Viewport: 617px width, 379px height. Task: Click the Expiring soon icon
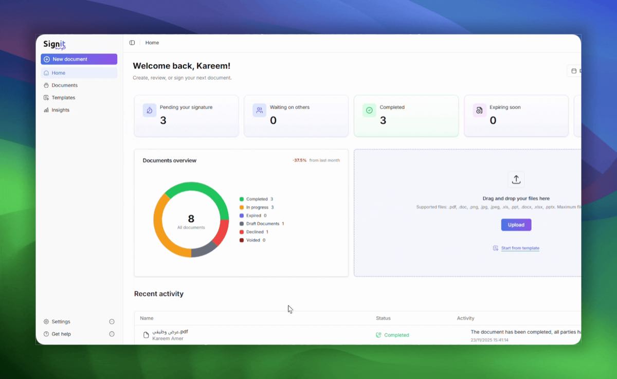(479, 110)
